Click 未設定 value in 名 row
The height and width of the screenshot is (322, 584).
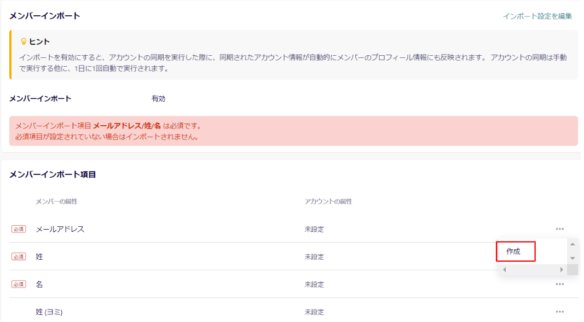[314, 284]
